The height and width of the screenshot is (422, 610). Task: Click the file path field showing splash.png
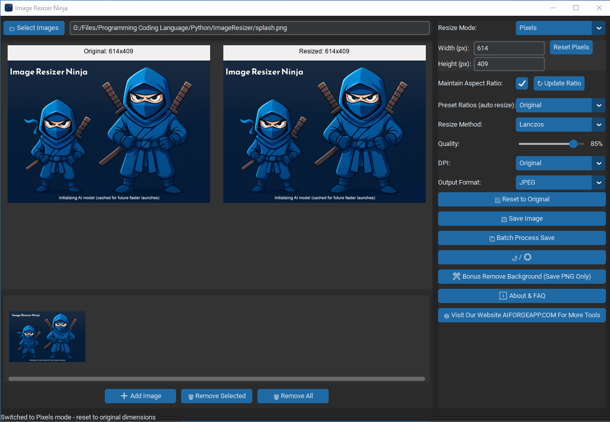click(249, 28)
